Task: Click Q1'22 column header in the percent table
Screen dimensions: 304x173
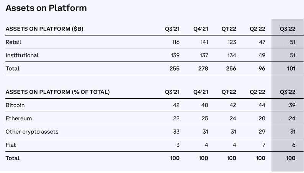Action: [x=229, y=92]
